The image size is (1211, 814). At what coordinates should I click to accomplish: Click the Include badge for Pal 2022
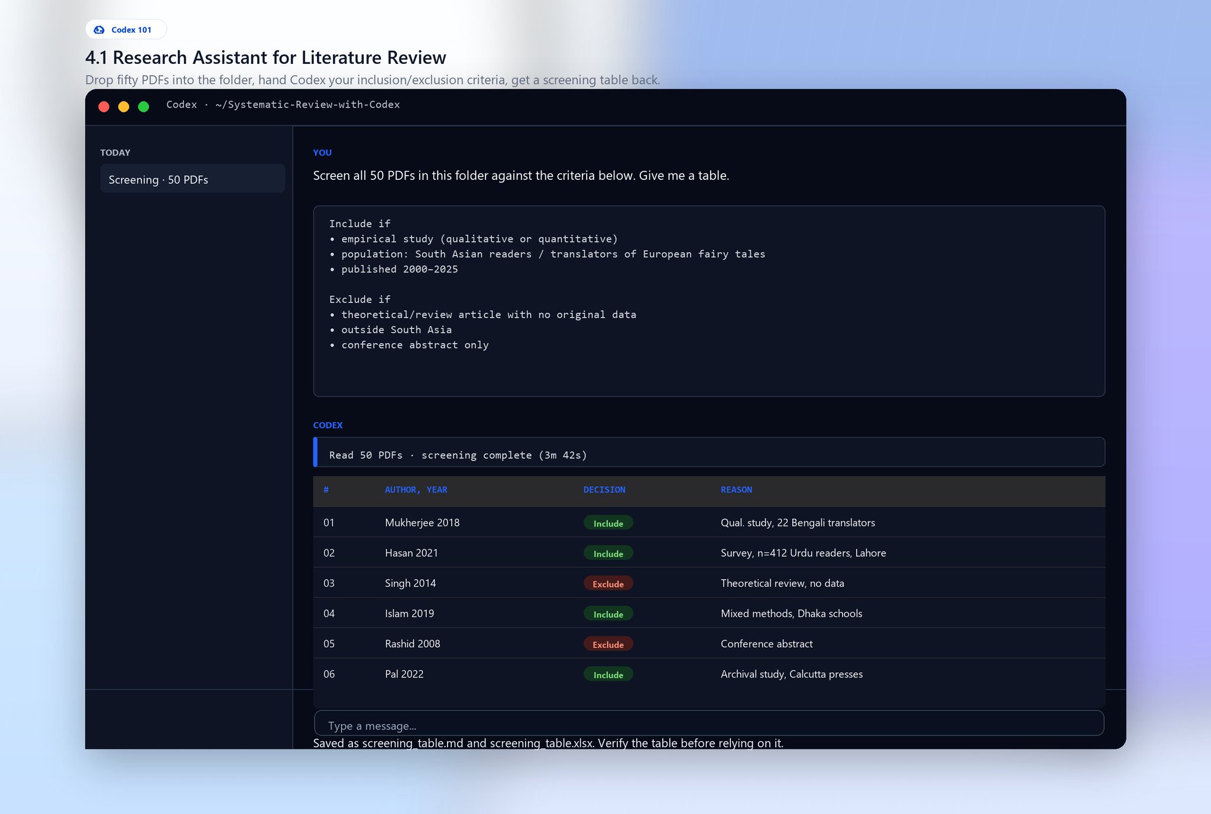(608, 674)
